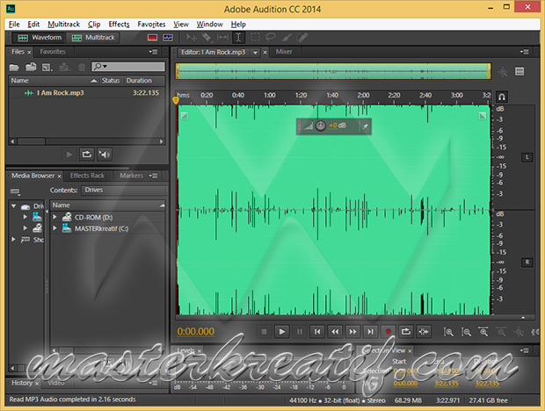545x411 pixels.
Task: Toggle the Spectral Frequency Display icon
Action: pyautogui.click(x=152, y=38)
